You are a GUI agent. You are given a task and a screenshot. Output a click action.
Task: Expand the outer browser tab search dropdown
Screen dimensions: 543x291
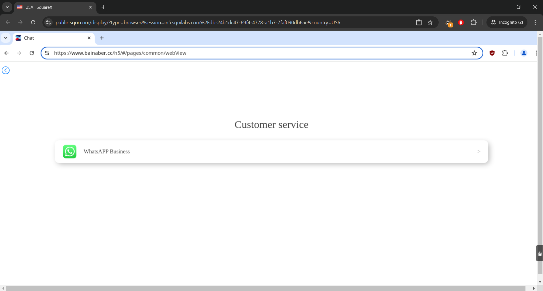pos(7,7)
